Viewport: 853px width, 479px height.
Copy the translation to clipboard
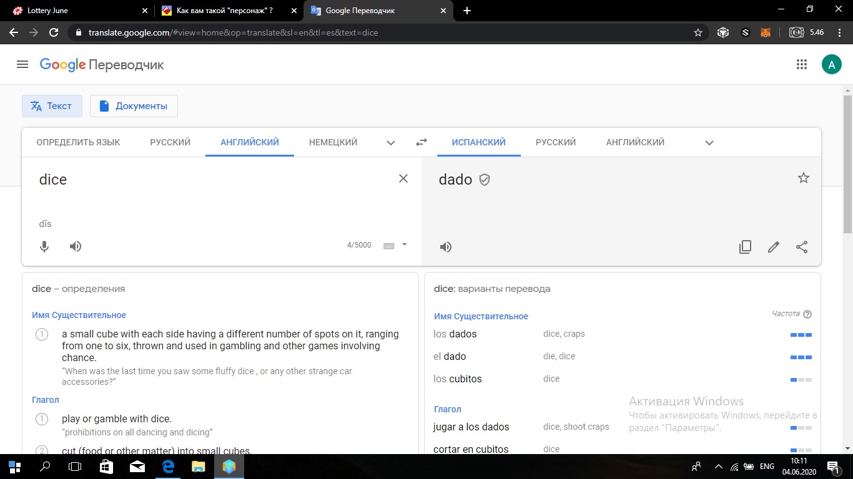tap(745, 247)
